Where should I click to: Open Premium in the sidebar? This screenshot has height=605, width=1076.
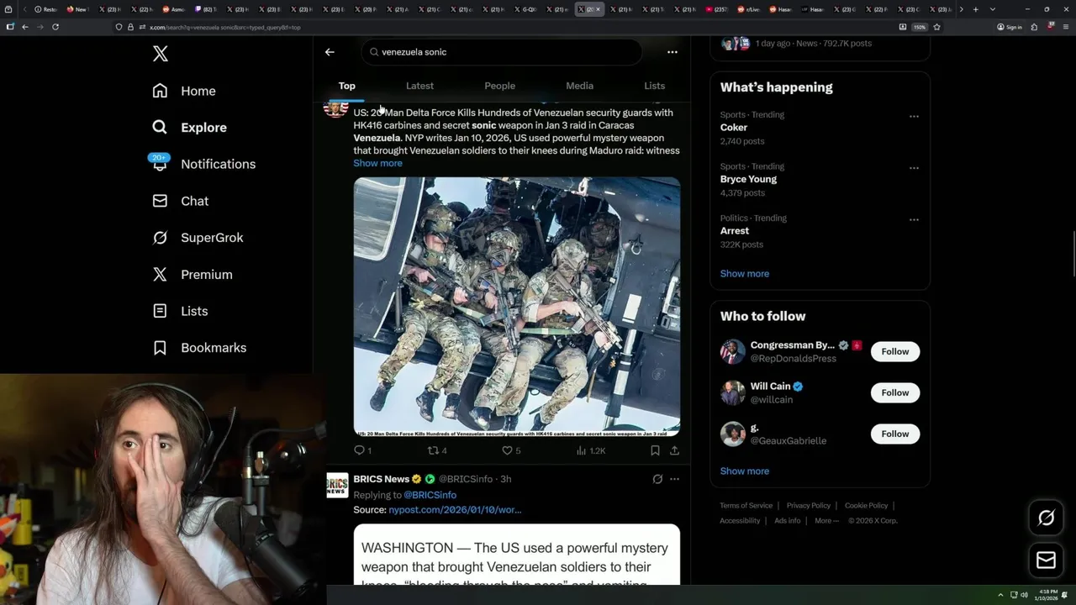point(193,275)
